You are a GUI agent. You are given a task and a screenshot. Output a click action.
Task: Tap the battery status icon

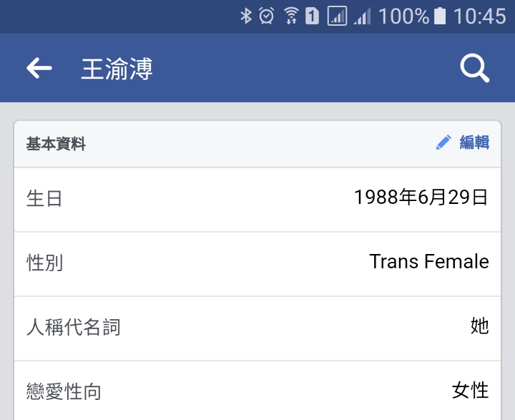click(440, 16)
